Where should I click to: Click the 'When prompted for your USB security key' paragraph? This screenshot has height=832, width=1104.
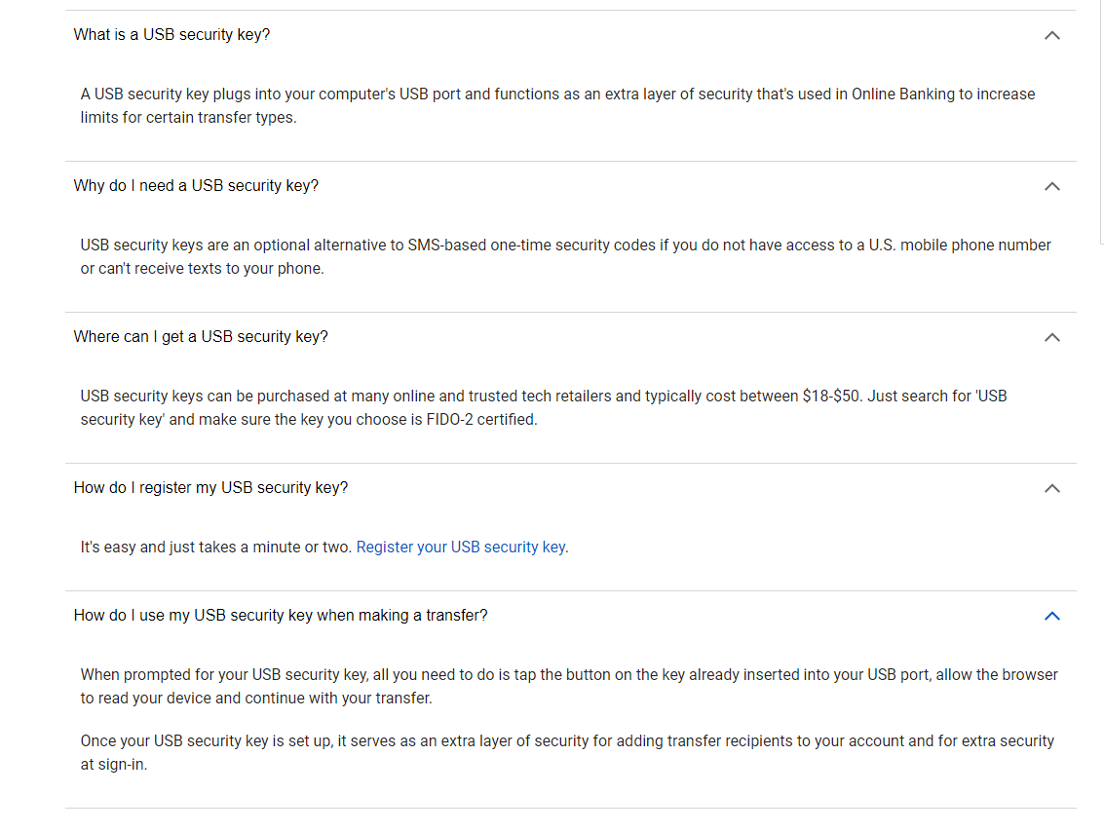click(569, 686)
